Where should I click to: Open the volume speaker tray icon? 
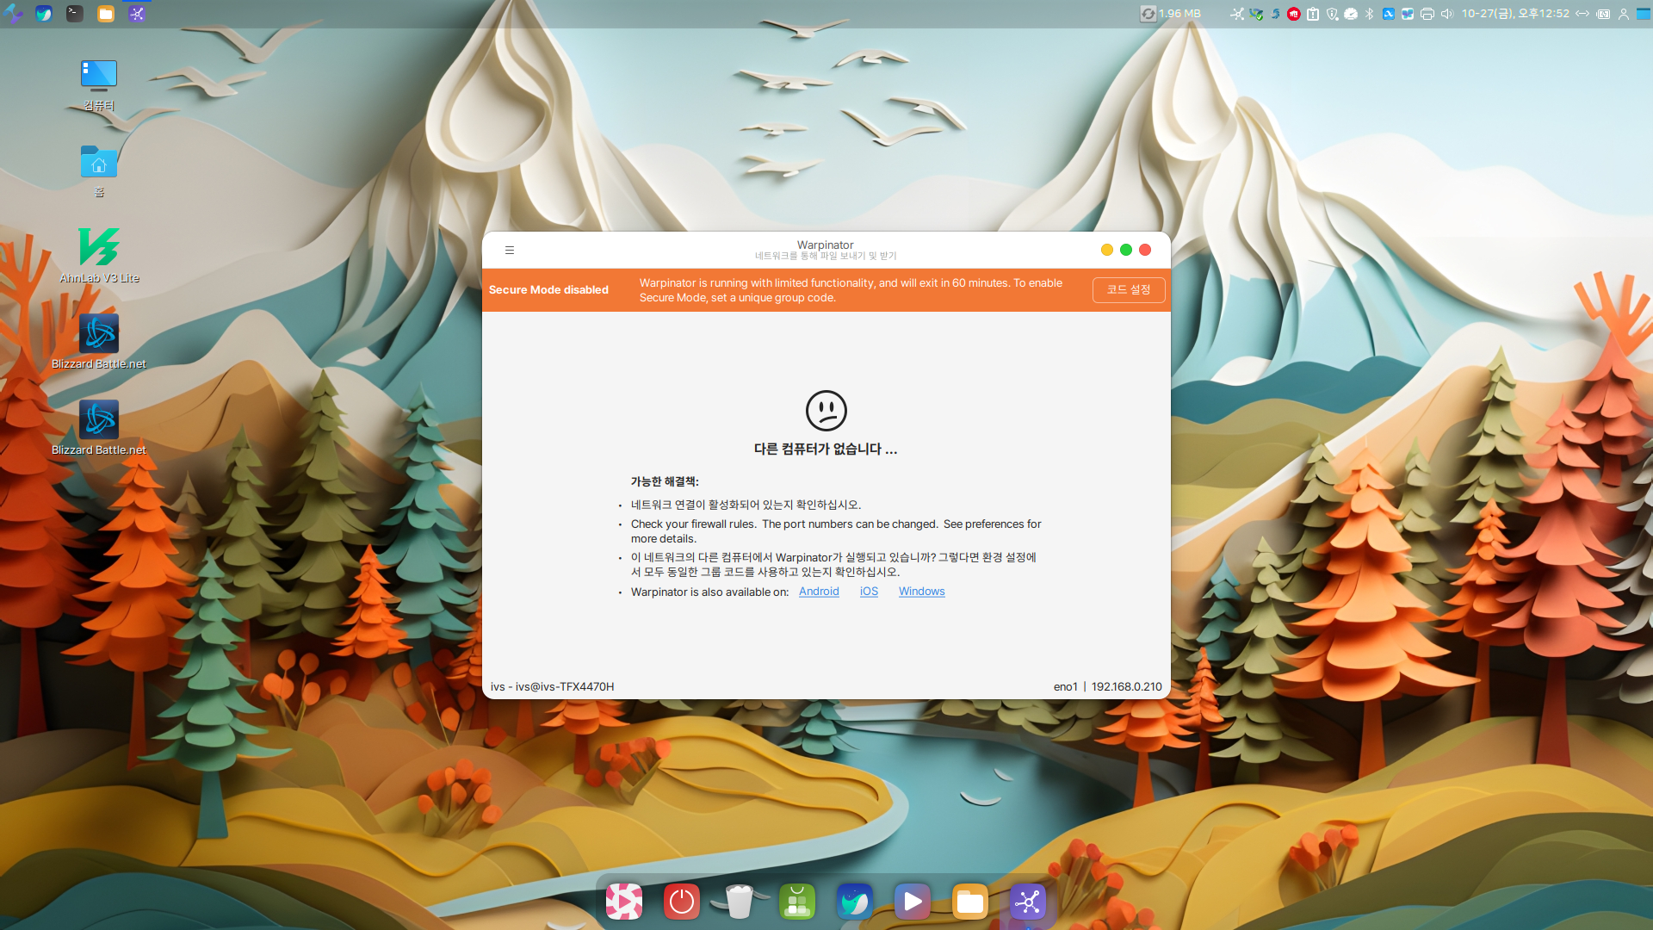pyautogui.click(x=1447, y=14)
